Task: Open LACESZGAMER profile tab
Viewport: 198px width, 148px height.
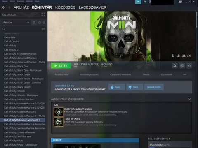Action: (x=92, y=7)
